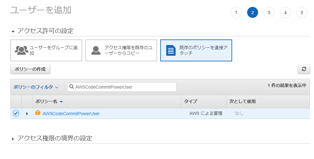Click the group-of-users icon on add-to-group card
This screenshot has width=314, height=159.
(x=22, y=50)
